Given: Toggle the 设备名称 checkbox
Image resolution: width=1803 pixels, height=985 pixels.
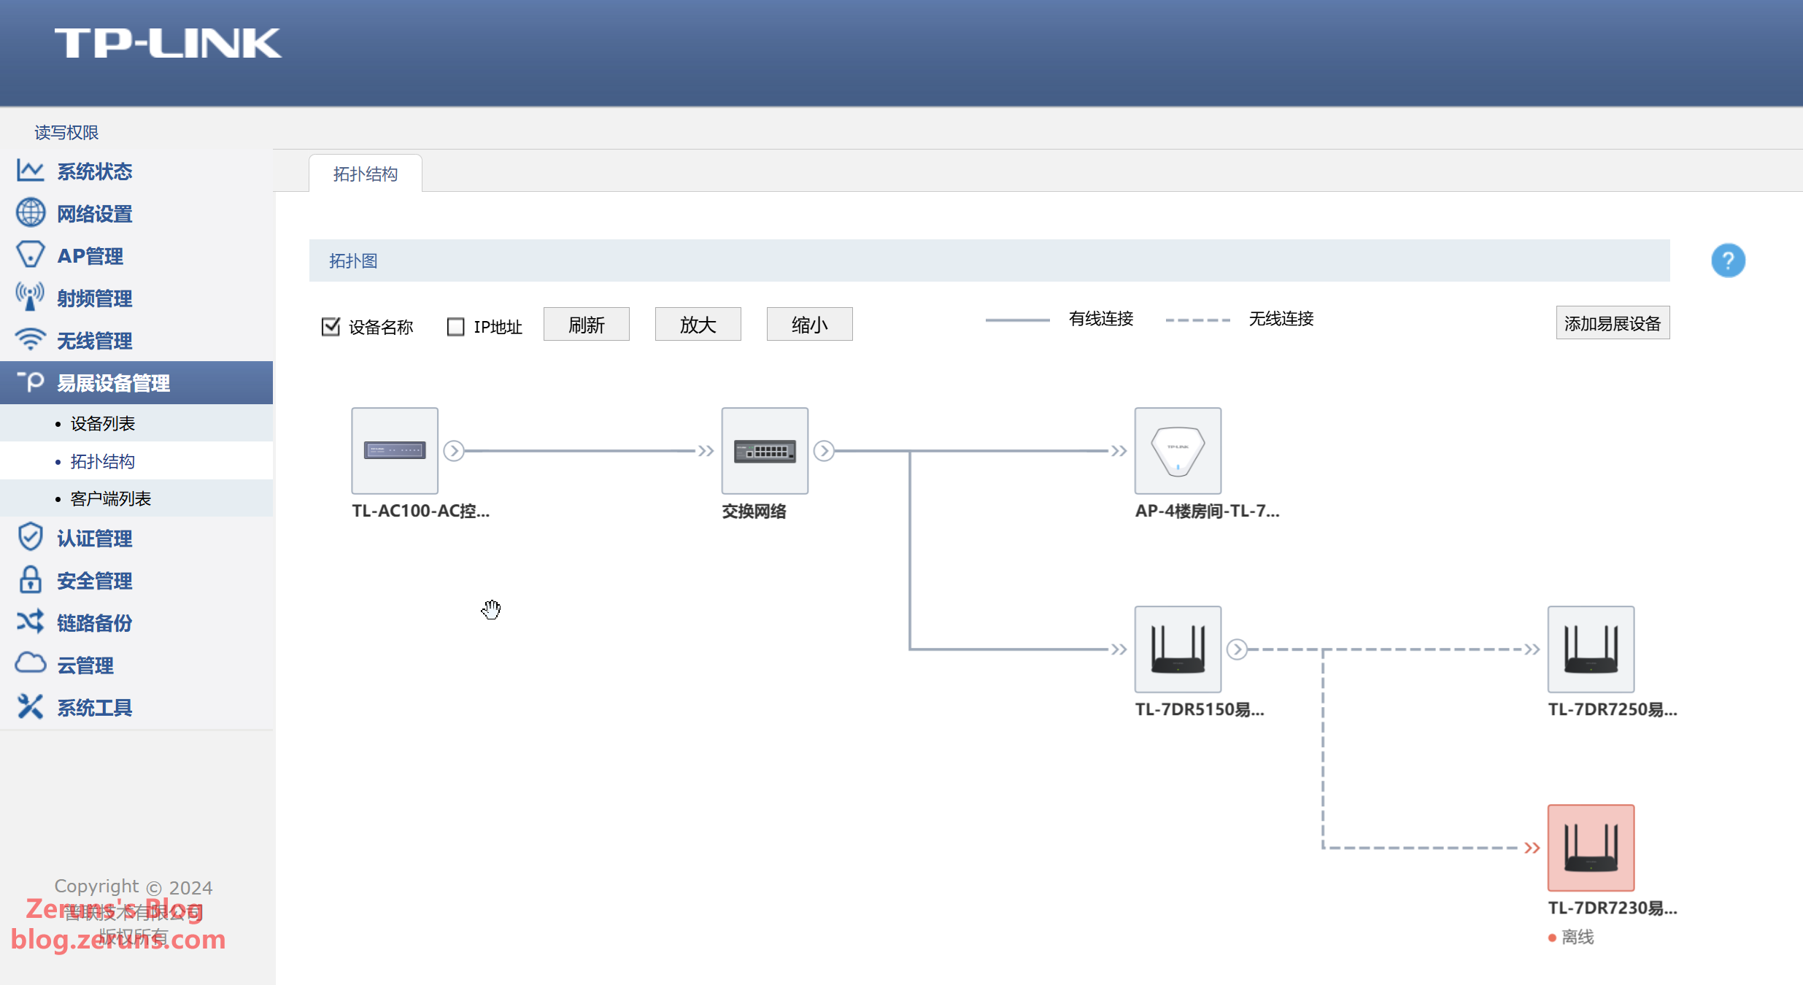Looking at the screenshot, I should (x=331, y=326).
